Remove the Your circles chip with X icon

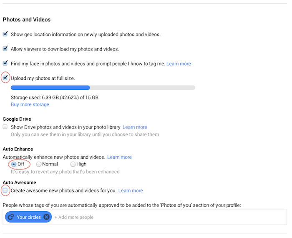click(x=46, y=217)
